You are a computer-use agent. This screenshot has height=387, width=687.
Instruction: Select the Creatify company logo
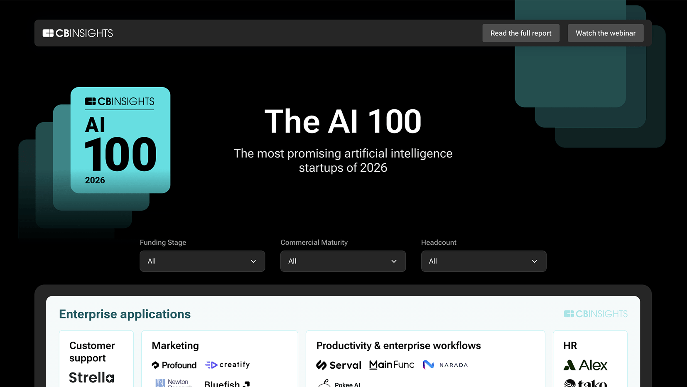tap(228, 365)
